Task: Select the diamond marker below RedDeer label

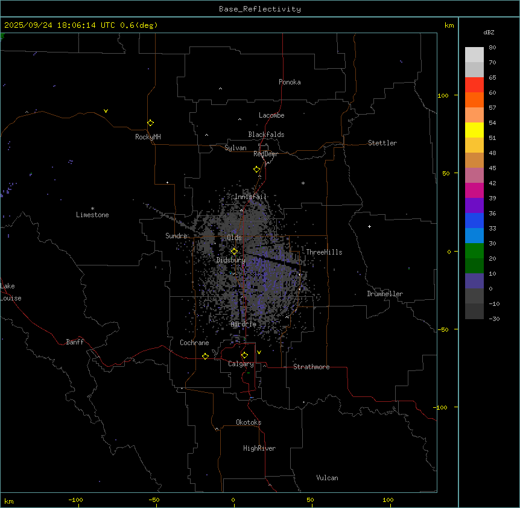Action: (256, 170)
